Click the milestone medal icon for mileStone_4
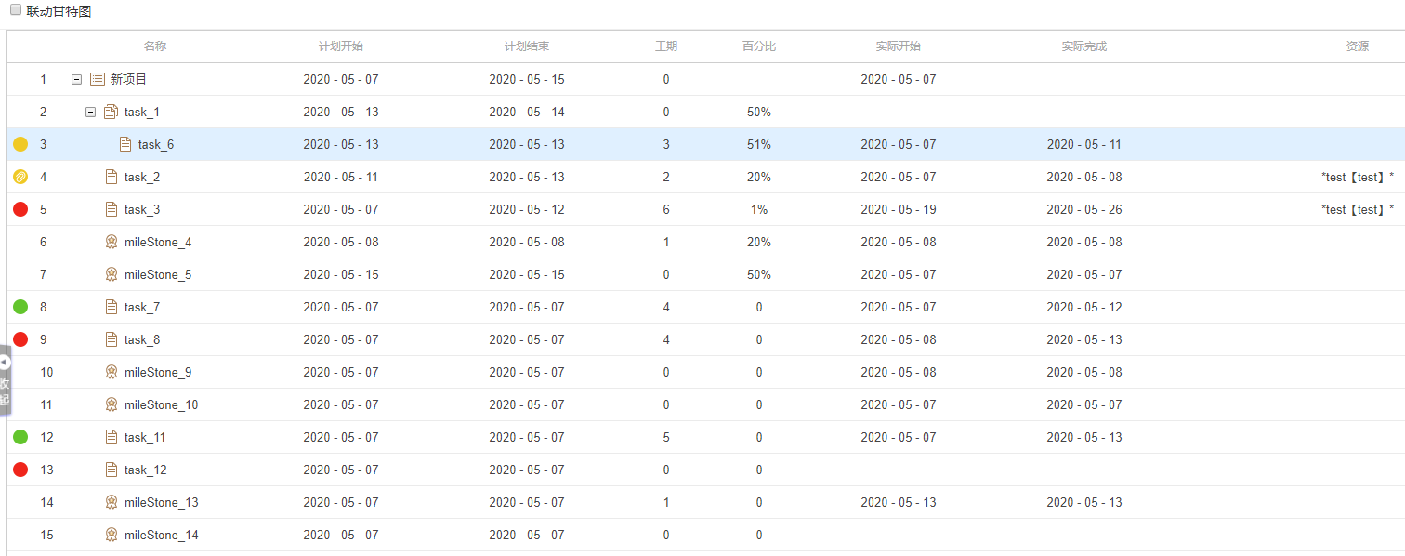 coord(112,242)
